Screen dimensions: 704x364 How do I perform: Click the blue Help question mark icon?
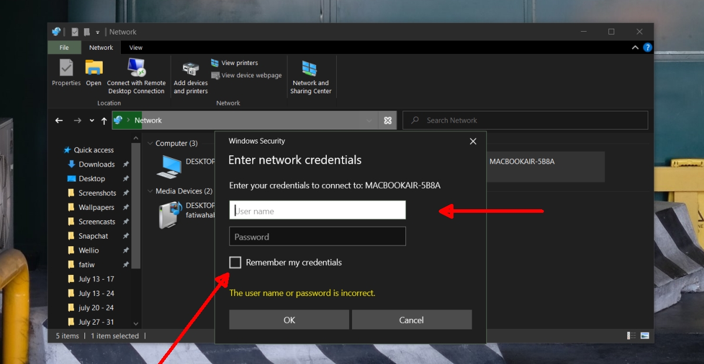coord(648,47)
